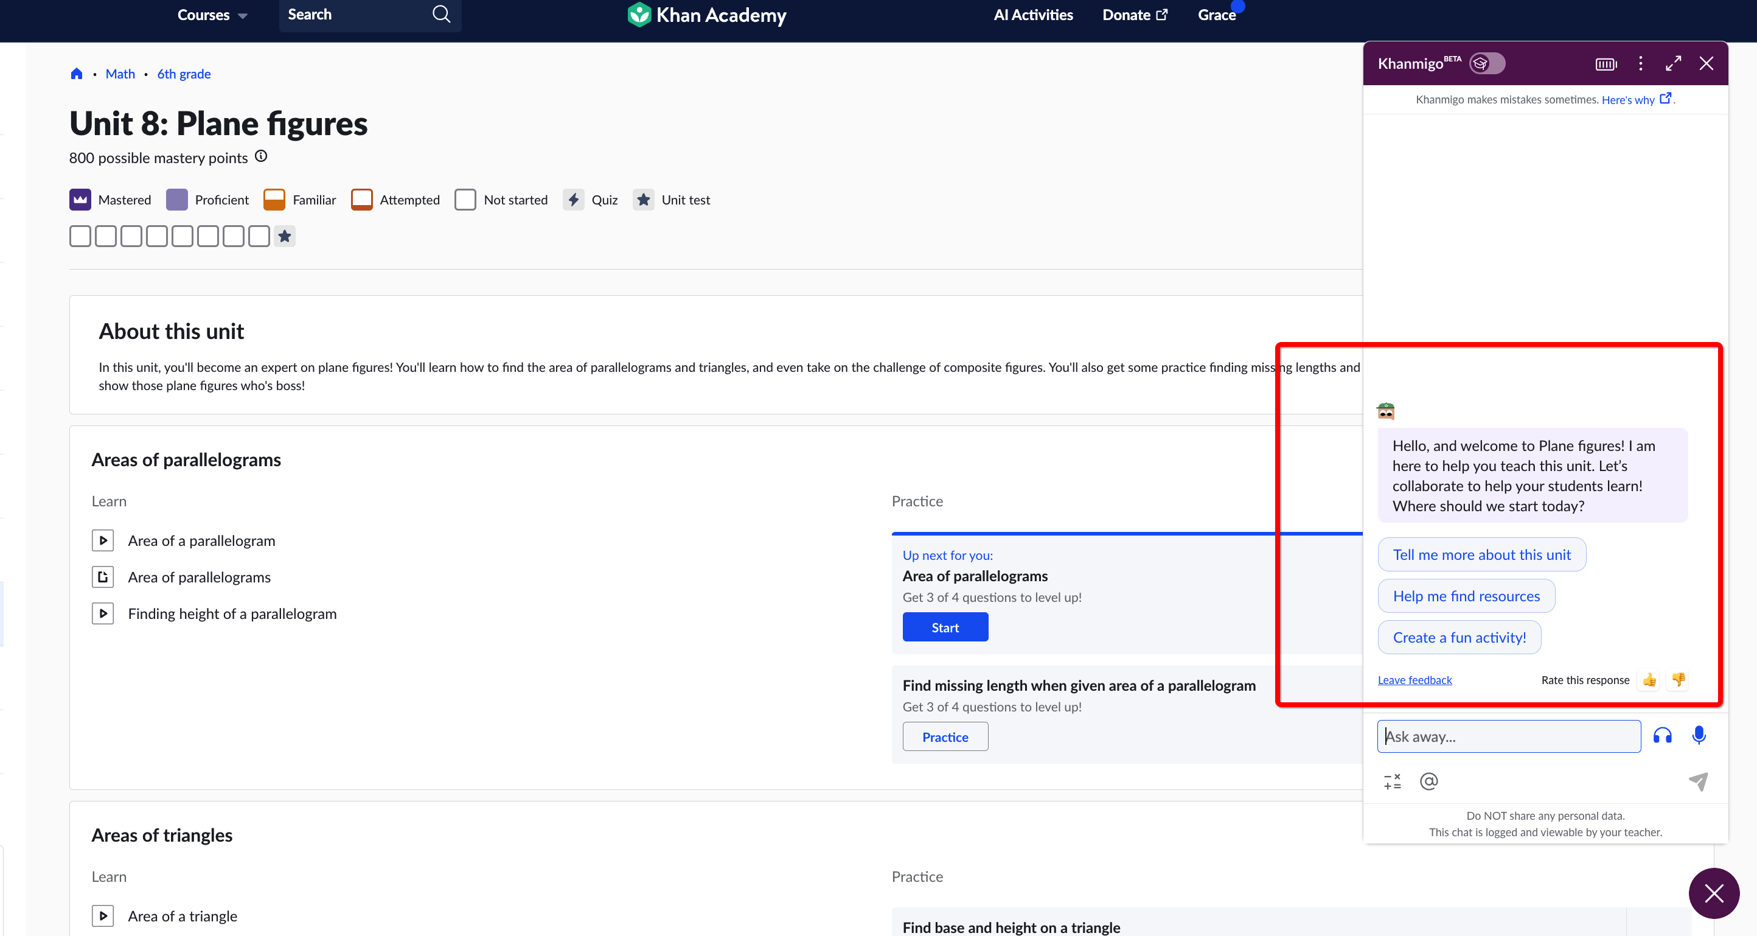This screenshot has width=1757, height=936.
Task: Open the AI Activities menu item
Action: 1032,15
